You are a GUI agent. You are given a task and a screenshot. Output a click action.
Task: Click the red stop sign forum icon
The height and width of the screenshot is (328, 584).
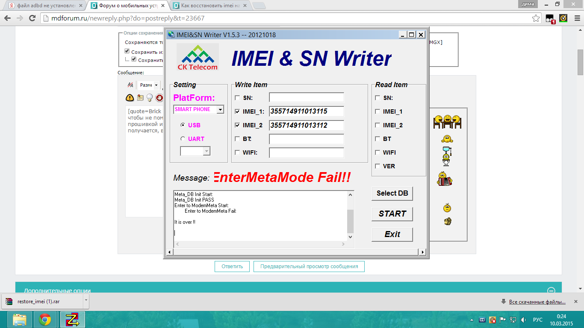tap(159, 98)
